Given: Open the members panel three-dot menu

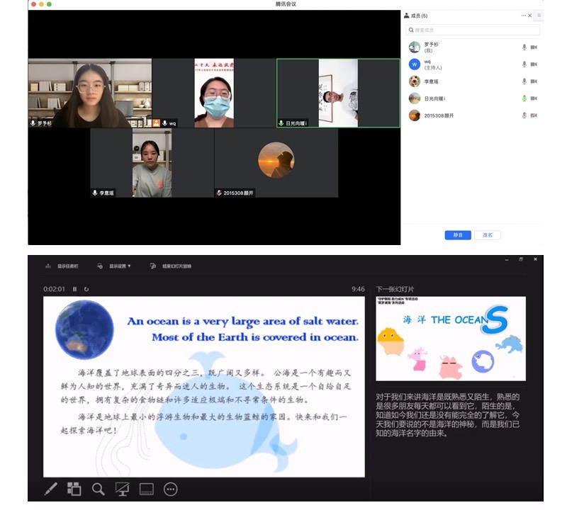Looking at the screenshot, I should pos(524,15).
